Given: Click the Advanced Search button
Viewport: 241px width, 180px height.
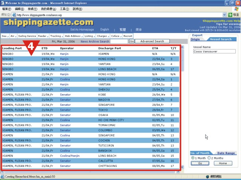Looking at the screenshot, I should click(x=152, y=41).
